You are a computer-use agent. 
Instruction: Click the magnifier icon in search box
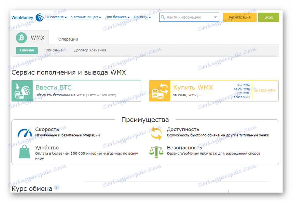(x=163, y=17)
